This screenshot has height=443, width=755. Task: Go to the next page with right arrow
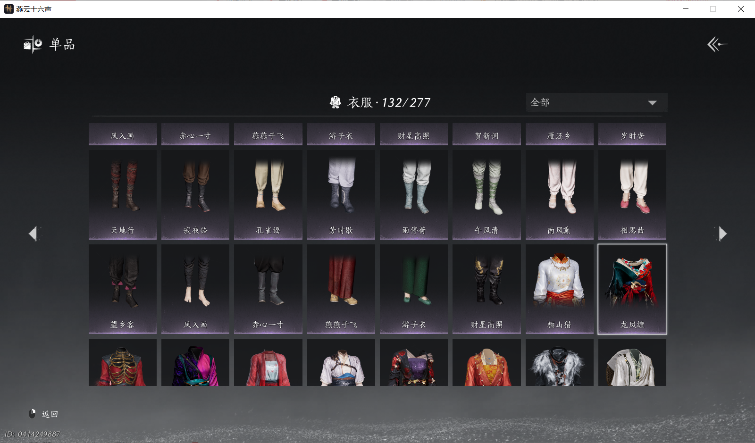[x=722, y=234]
